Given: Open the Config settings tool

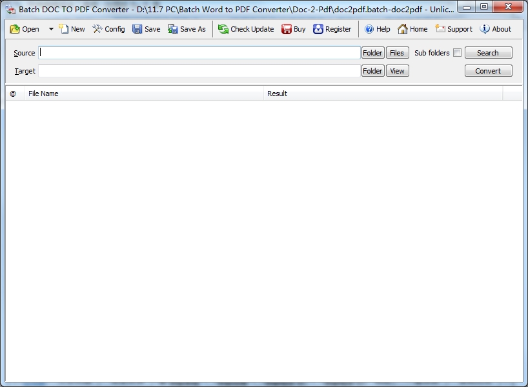Looking at the screenshot, I should pos(109,29).
